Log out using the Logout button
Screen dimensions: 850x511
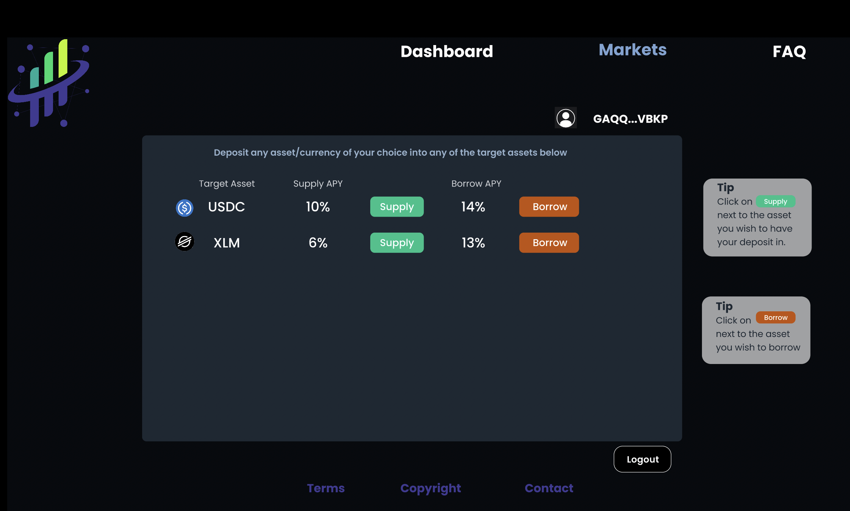642,459
